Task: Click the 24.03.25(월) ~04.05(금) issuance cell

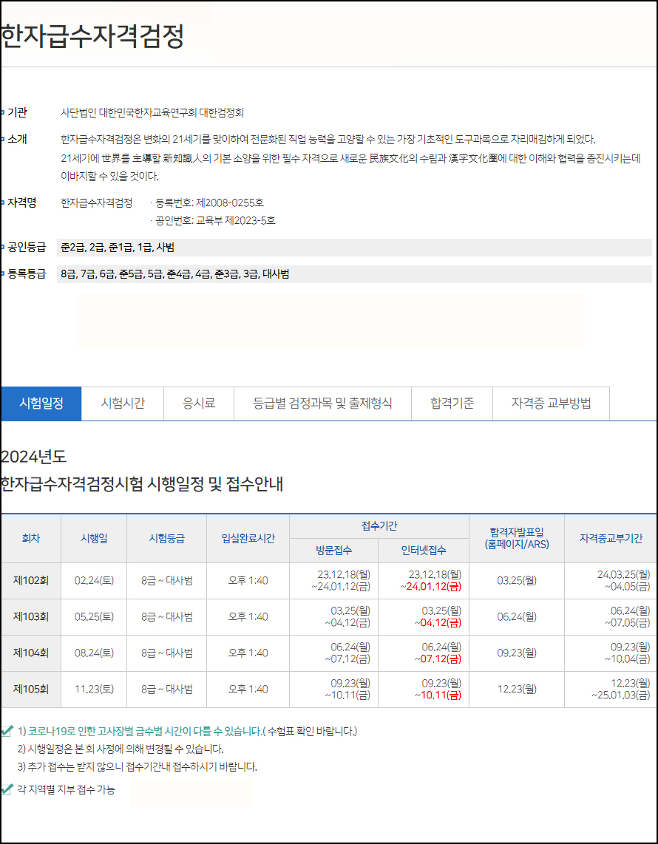Action: (611, 581)
